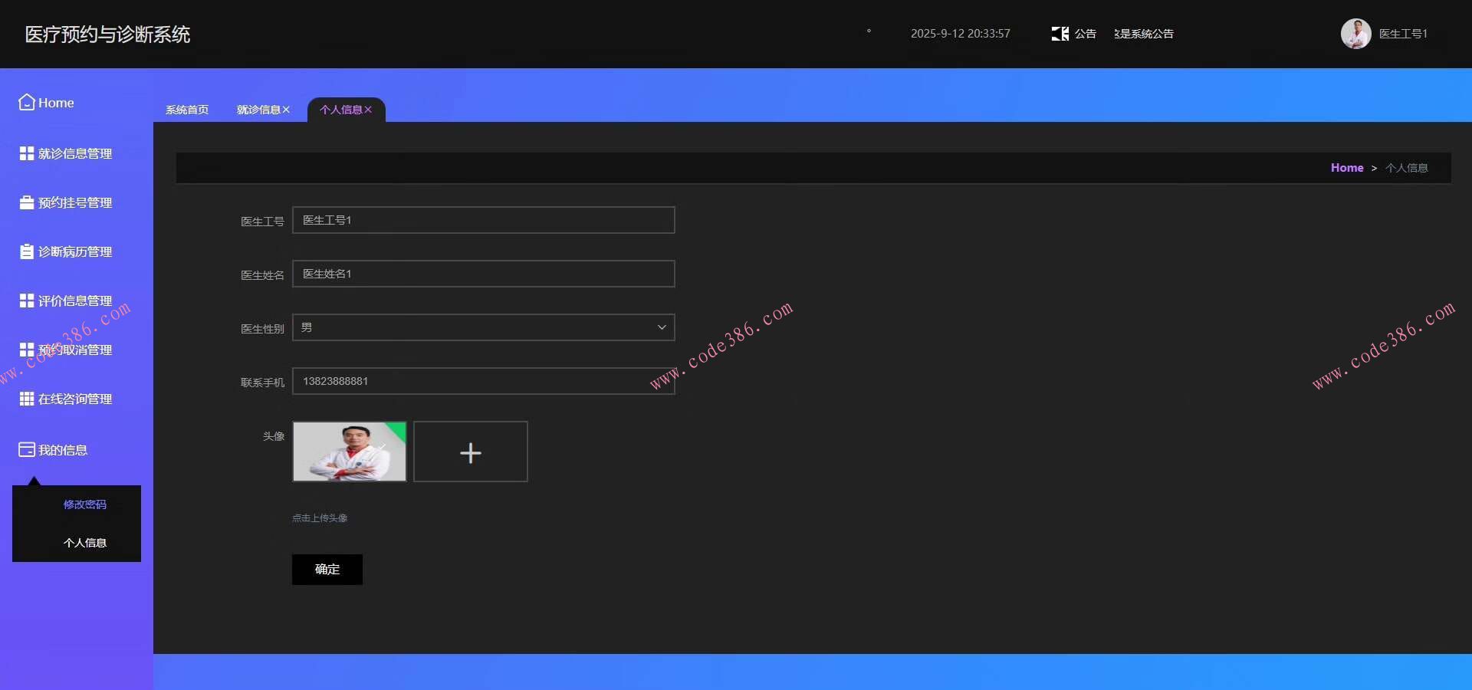
Task: Click the 就诊信息管理 grid icon
Action: 27,153
